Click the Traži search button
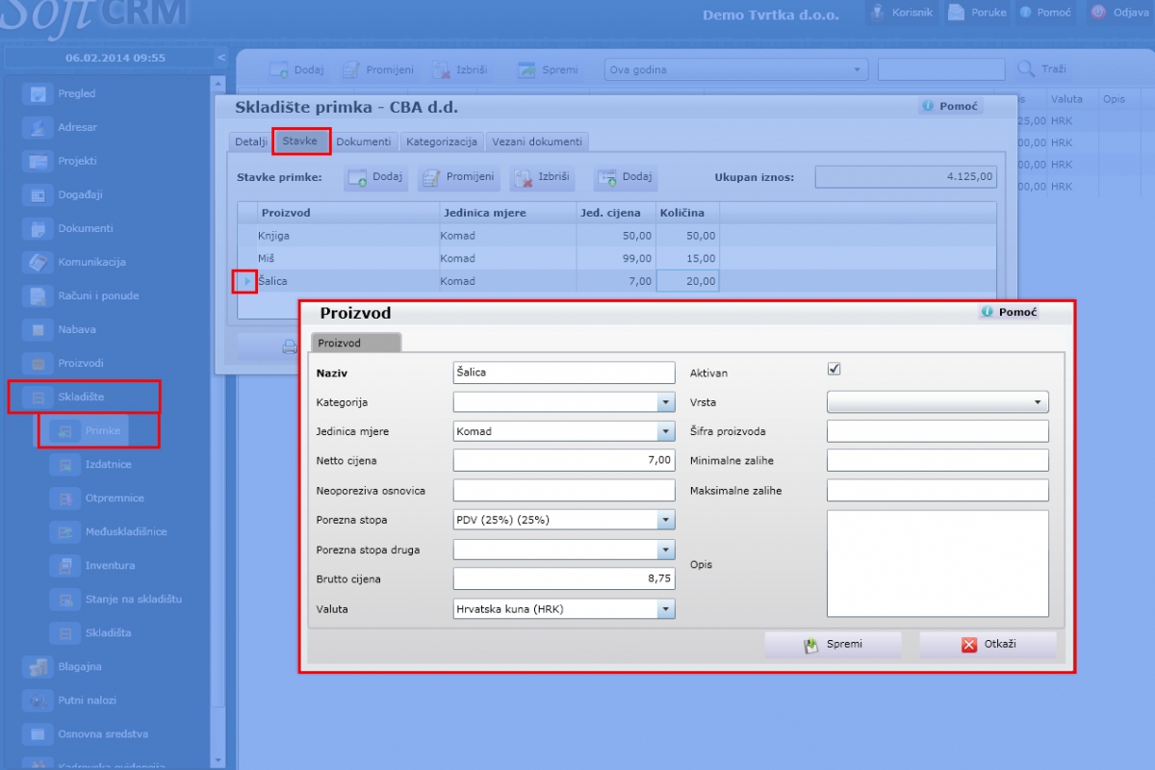Screen dimensions: 1155x770 [1042, 69]
